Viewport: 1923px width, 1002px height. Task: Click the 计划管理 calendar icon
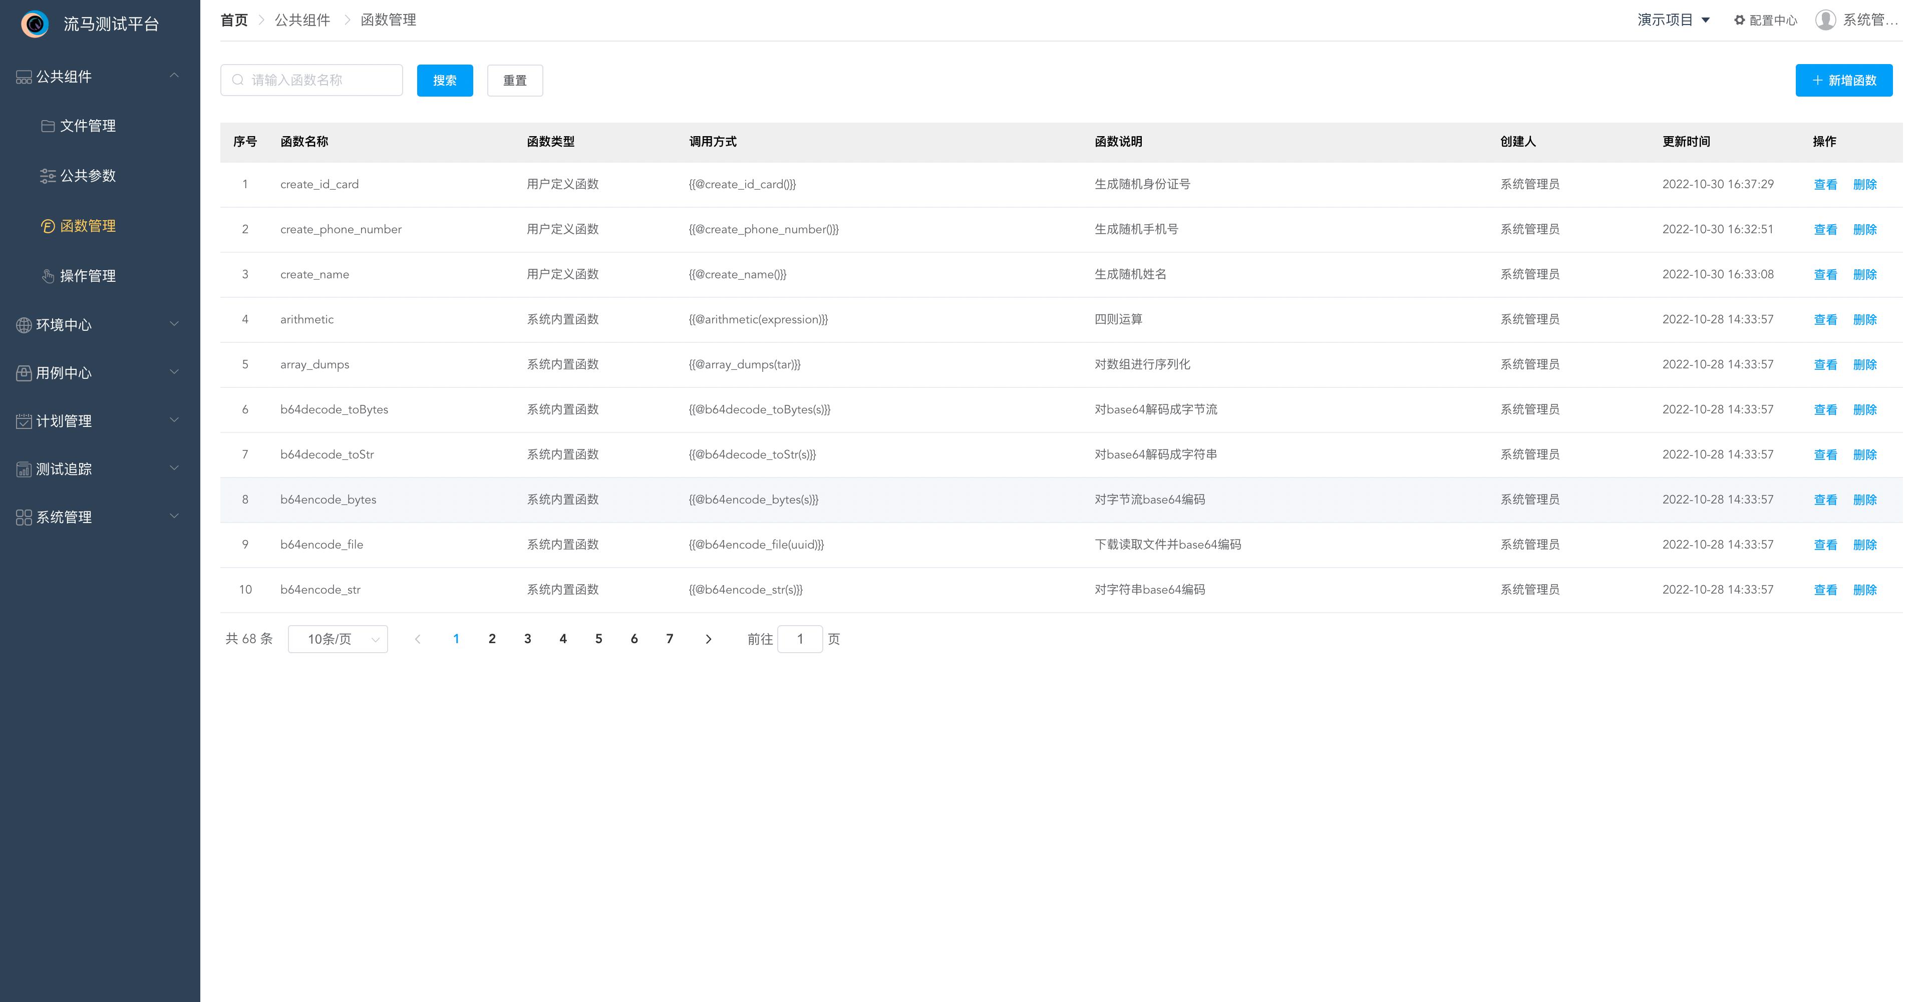[x=24, y=421]
